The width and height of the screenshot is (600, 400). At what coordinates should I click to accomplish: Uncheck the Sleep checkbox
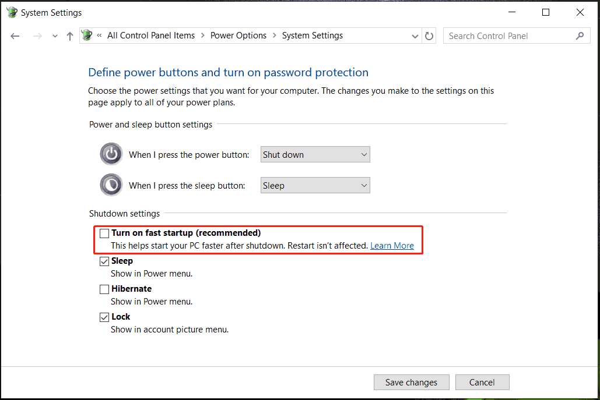(104, 261)
